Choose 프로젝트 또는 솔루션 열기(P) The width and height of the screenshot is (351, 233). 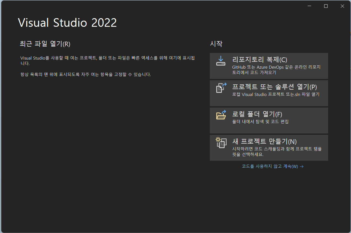point(269,93)
